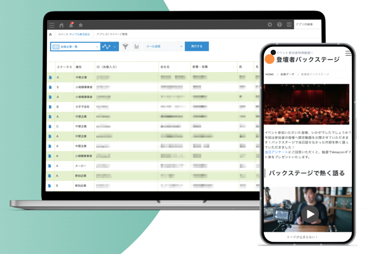371x254 pixels.
Task: Follow the 当日アンケート link
Action: point(276,152)
